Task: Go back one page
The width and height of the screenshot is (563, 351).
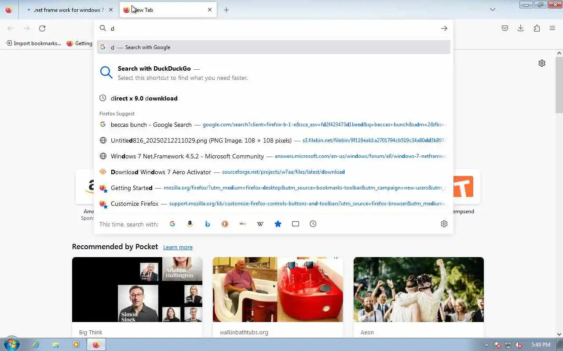Action: point(11,29)
